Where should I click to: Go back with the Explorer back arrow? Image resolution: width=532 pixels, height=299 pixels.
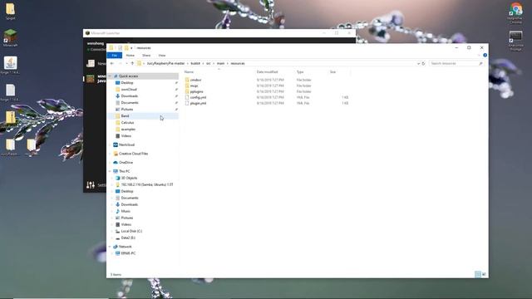[112, 63]
